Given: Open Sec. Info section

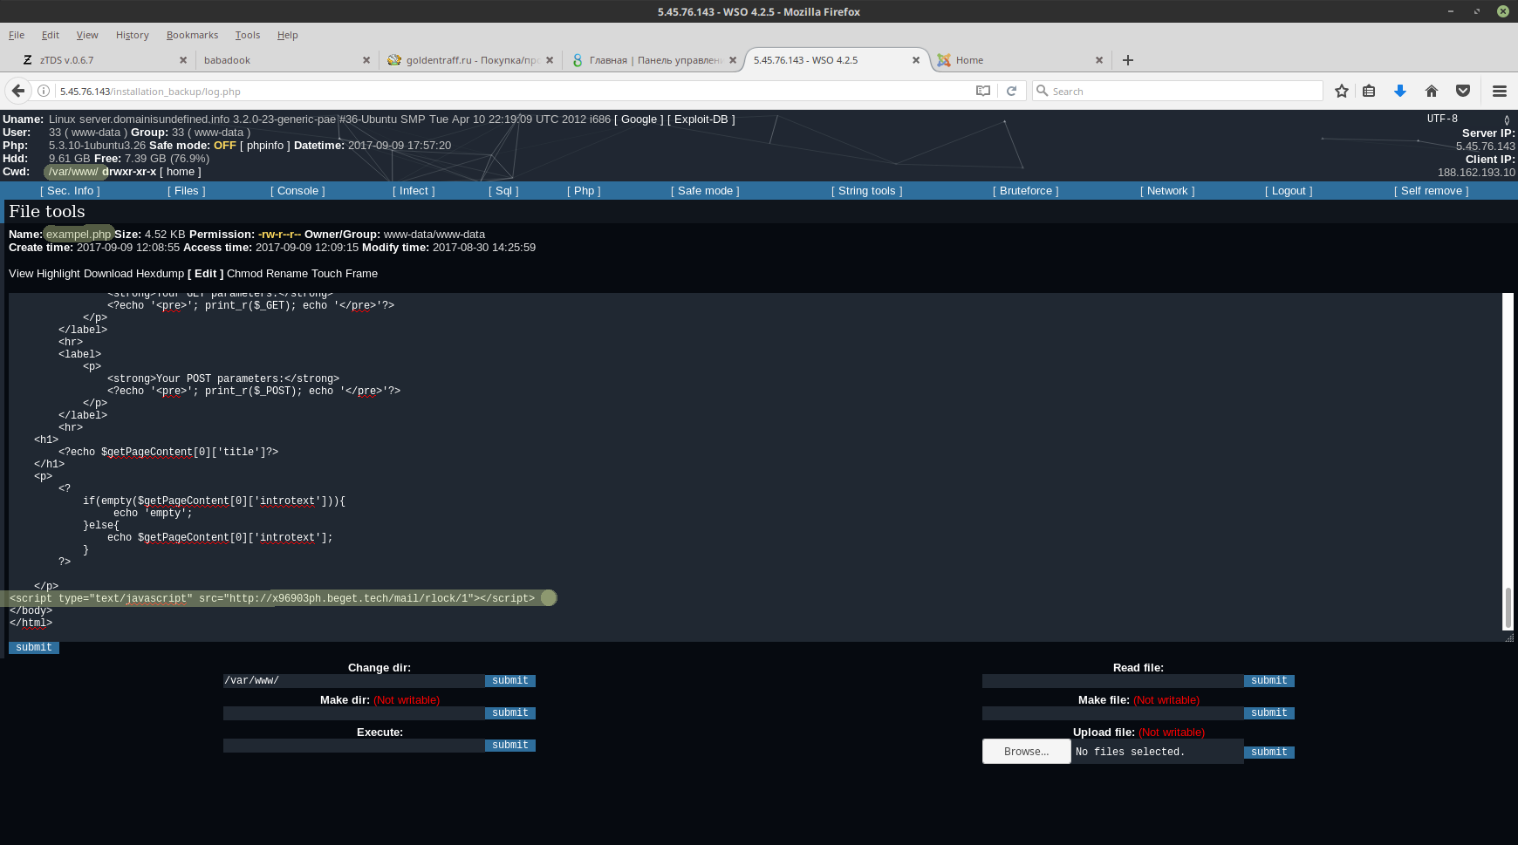Looking at the screenshot, I should [x=70, y=191].
